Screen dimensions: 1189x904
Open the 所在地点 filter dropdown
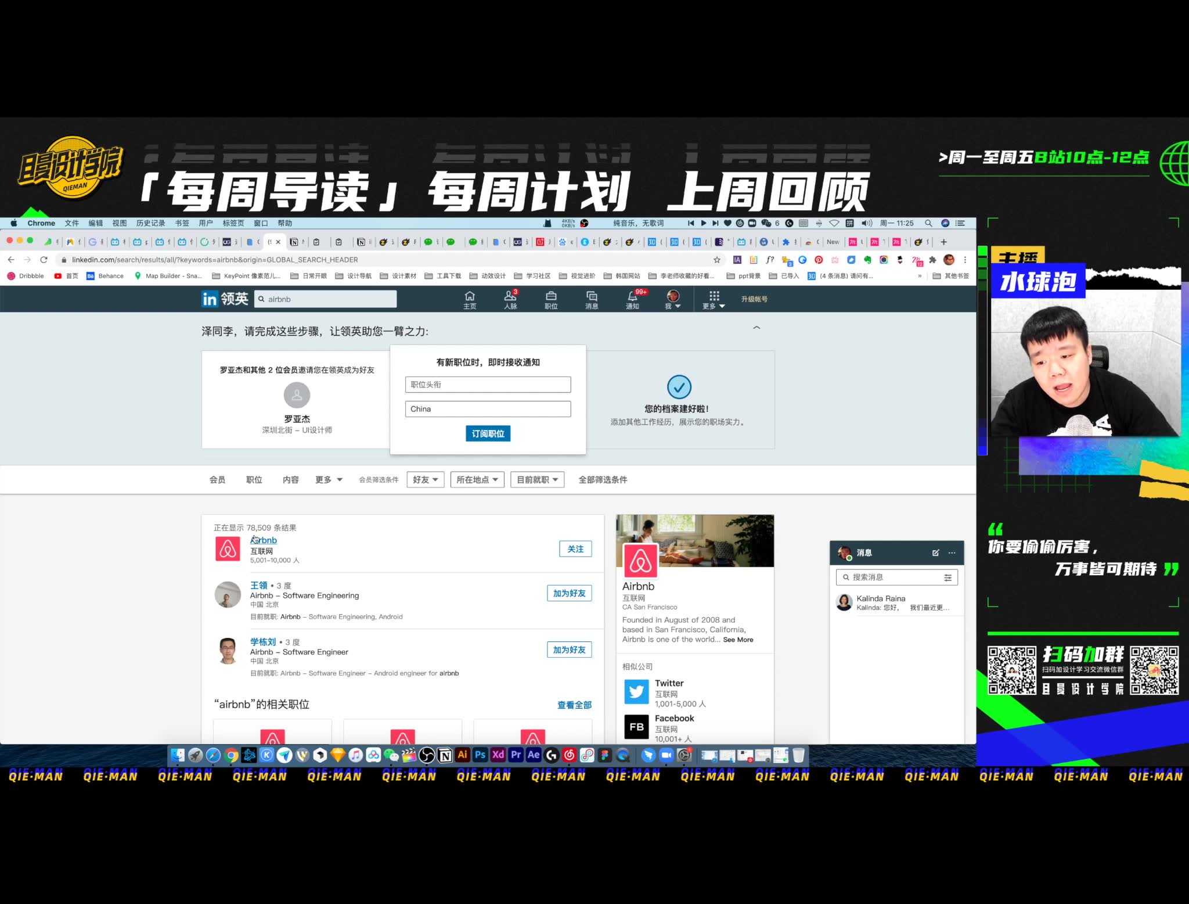point(477,480)
